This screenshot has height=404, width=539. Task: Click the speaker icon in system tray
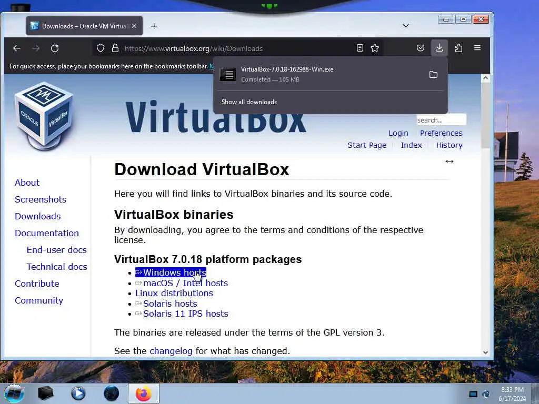[x=486, y=394]
